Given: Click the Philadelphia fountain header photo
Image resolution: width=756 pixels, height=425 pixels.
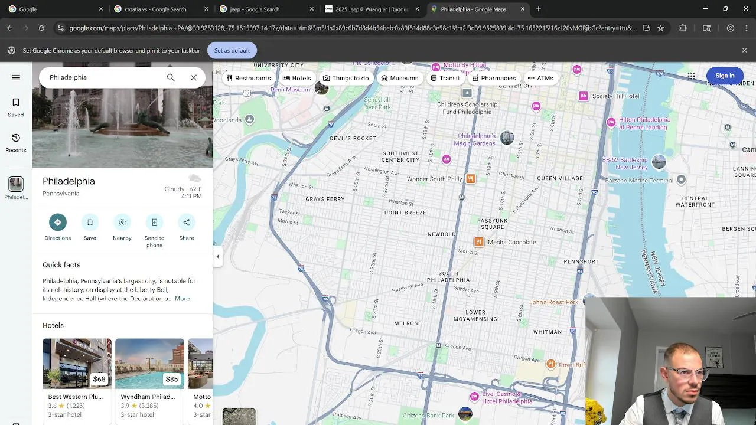Looking at the screenshot, I should coord(122,128).
